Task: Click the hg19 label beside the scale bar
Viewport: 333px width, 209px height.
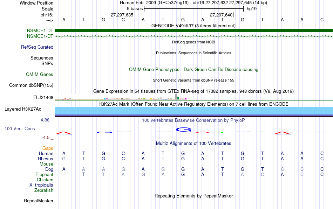Action: pyautogui.click(x=252, y=9)
